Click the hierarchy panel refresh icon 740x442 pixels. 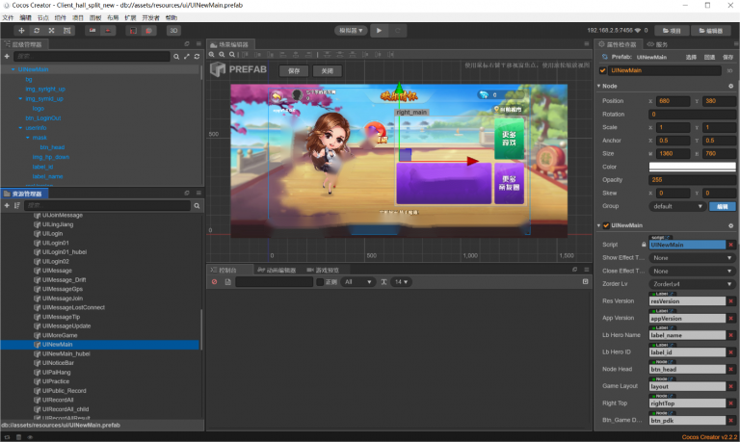point(197,57)
